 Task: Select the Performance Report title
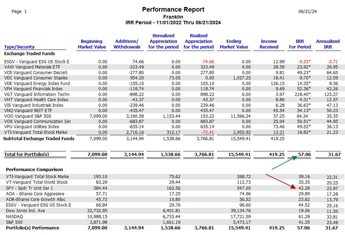pos(173,9)
